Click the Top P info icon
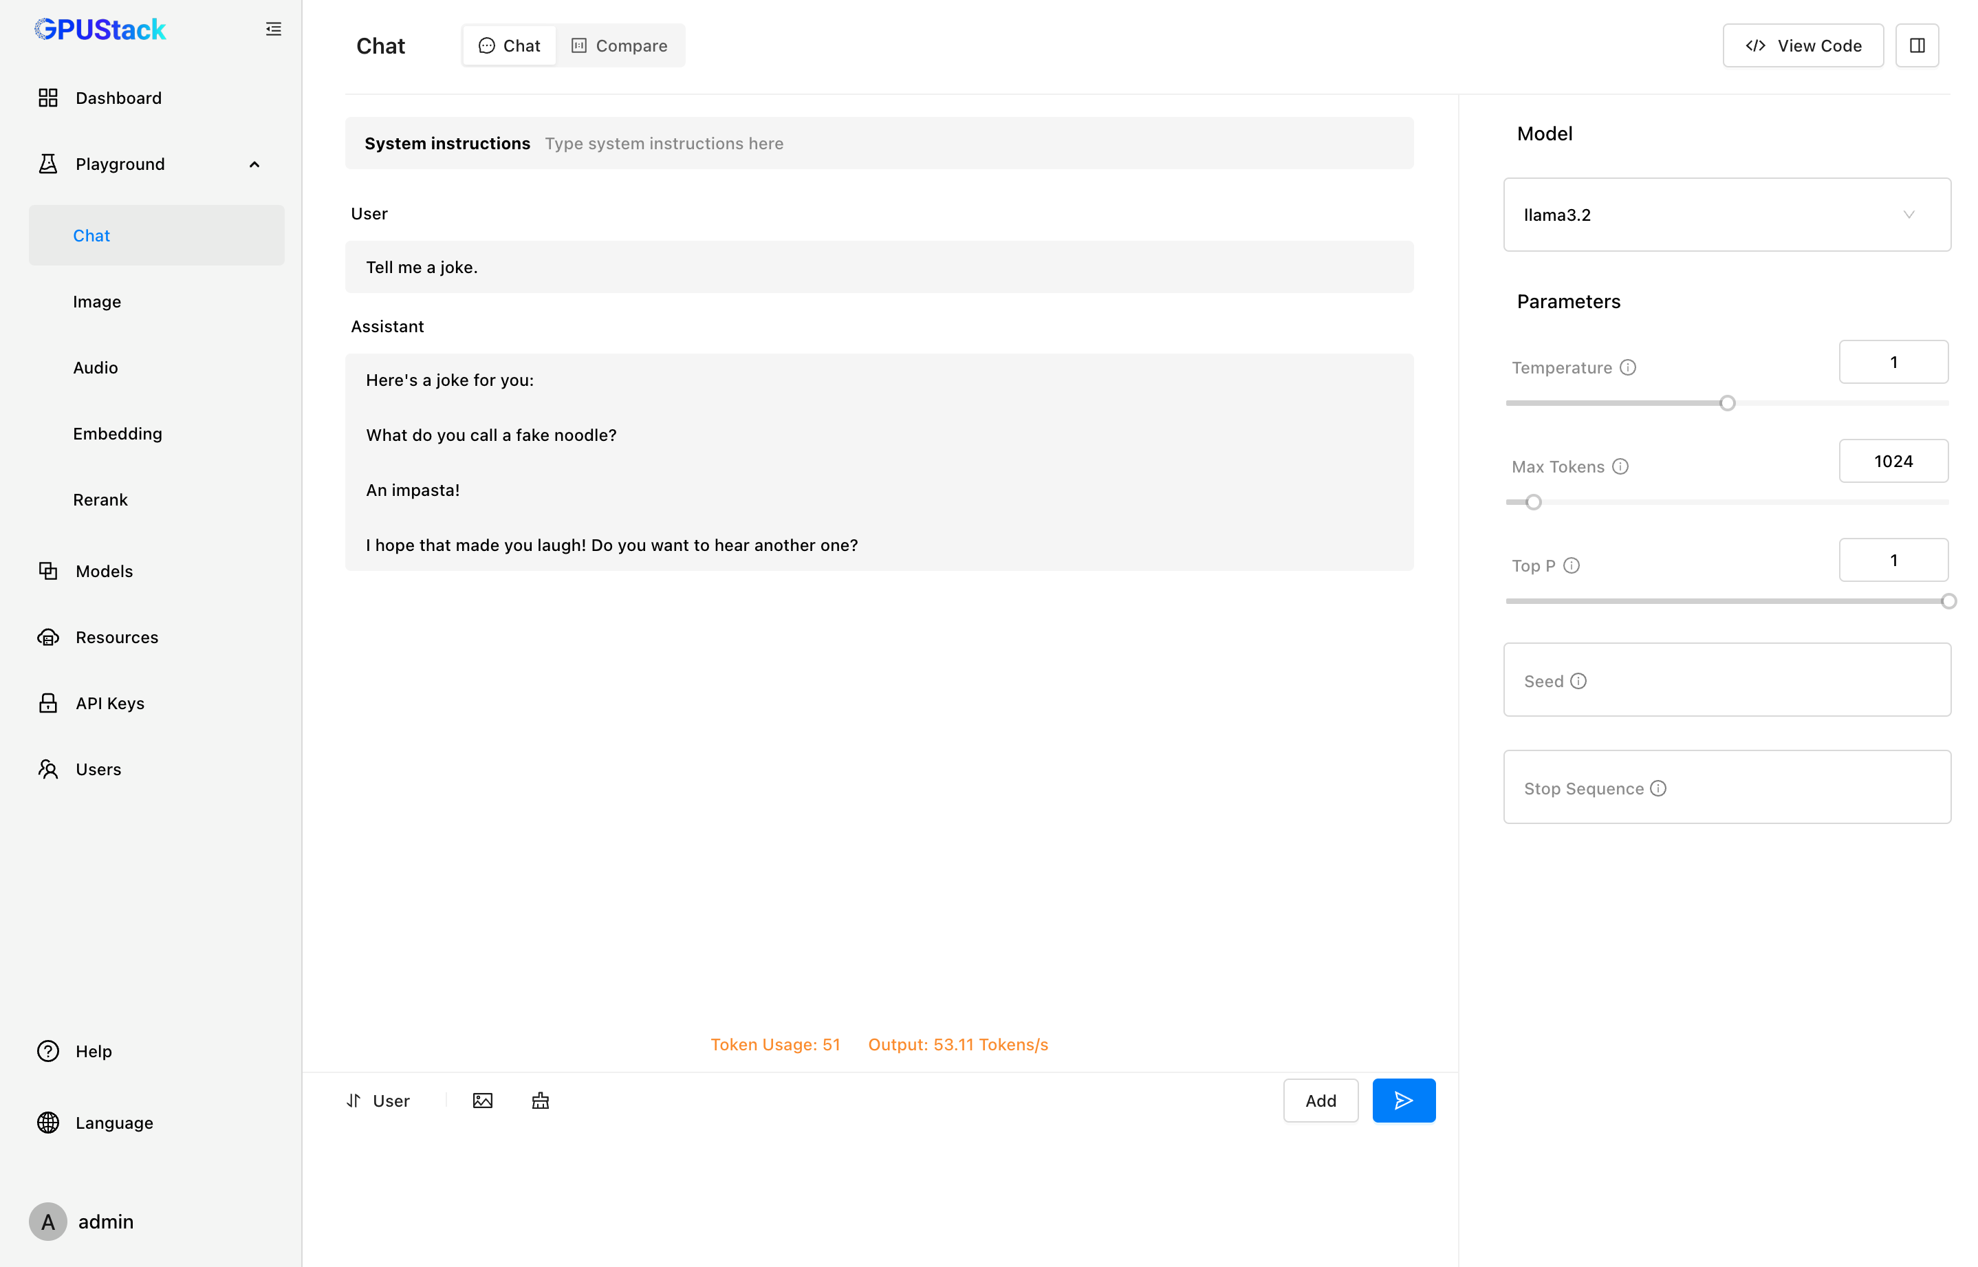Screen dimensions: 1978x1267 (1571, 566)
